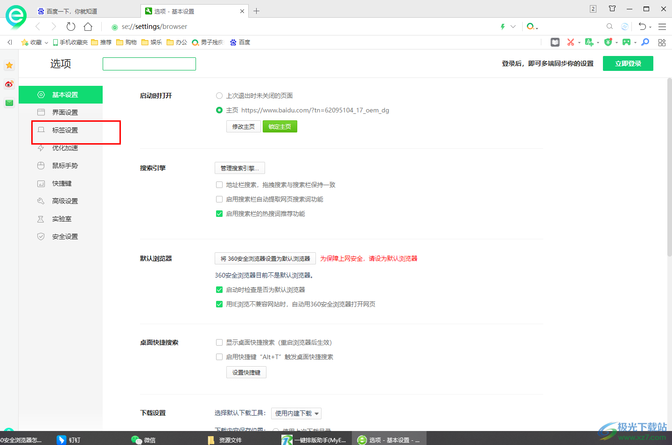672x445 pixels.
Task: Click the reading mode book icon
Action: (555, 42)
